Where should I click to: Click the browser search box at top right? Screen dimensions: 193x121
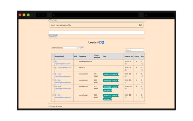pyautogui.click(x=159, y=15)
